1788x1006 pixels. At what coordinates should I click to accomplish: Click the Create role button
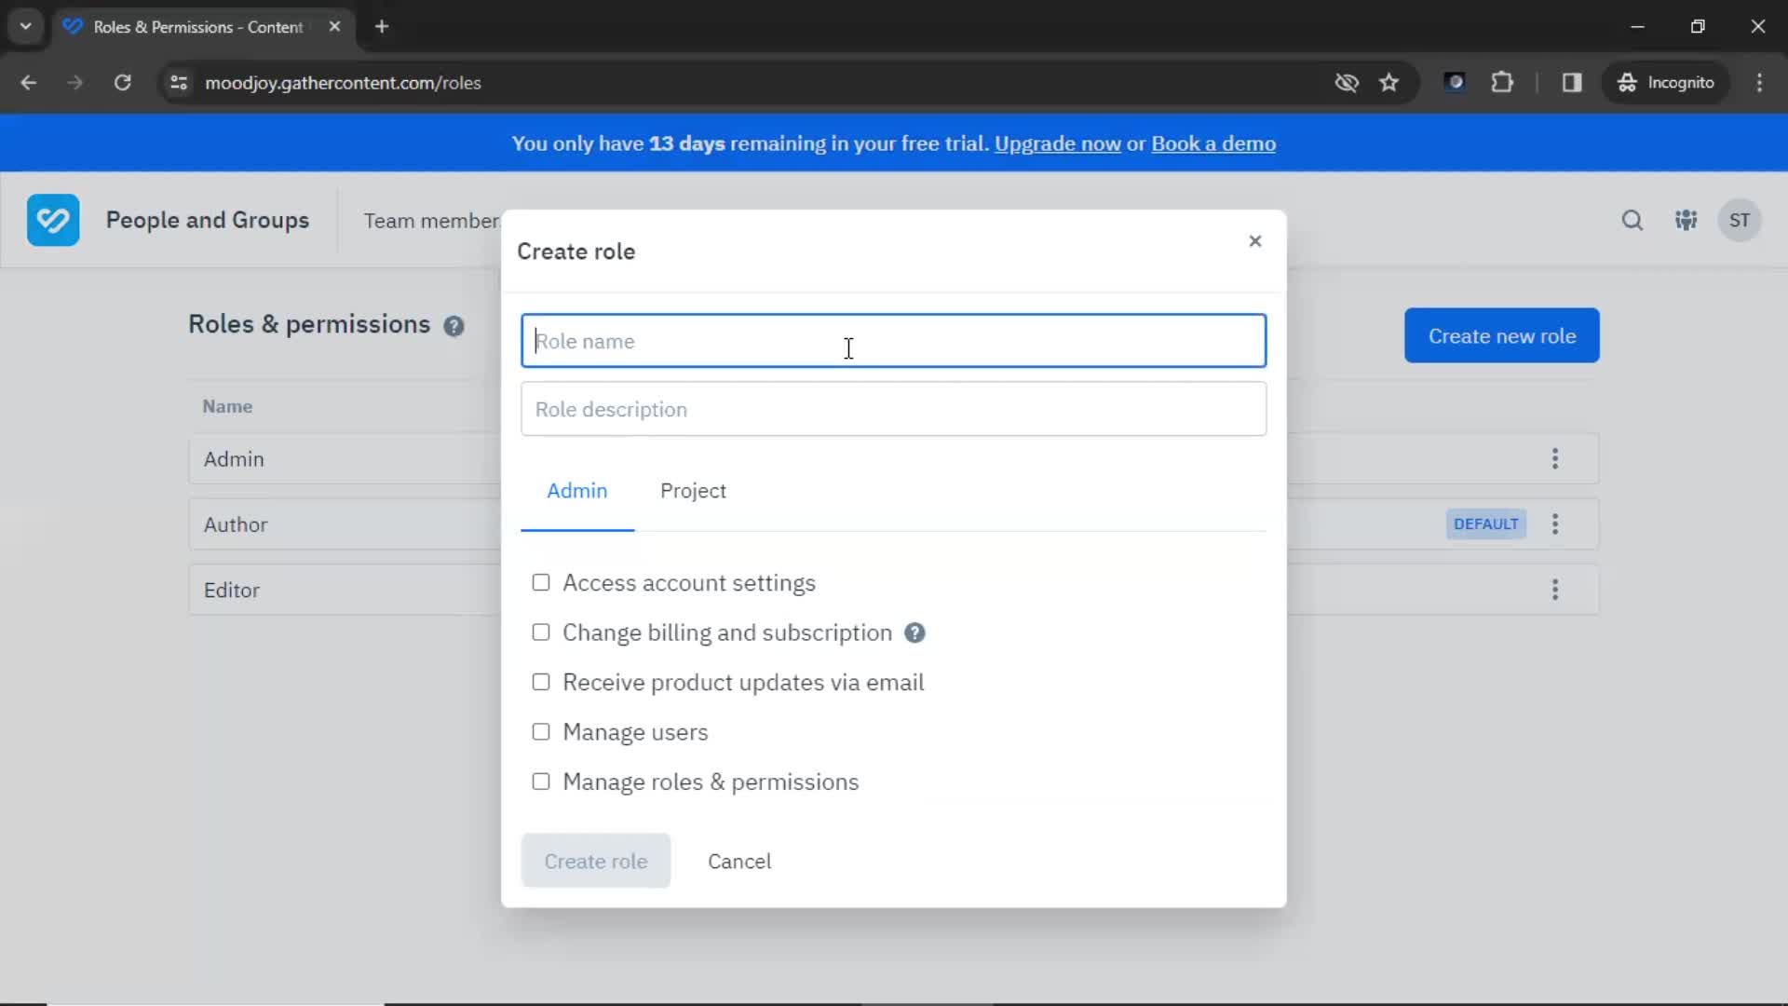click(596, 860)
